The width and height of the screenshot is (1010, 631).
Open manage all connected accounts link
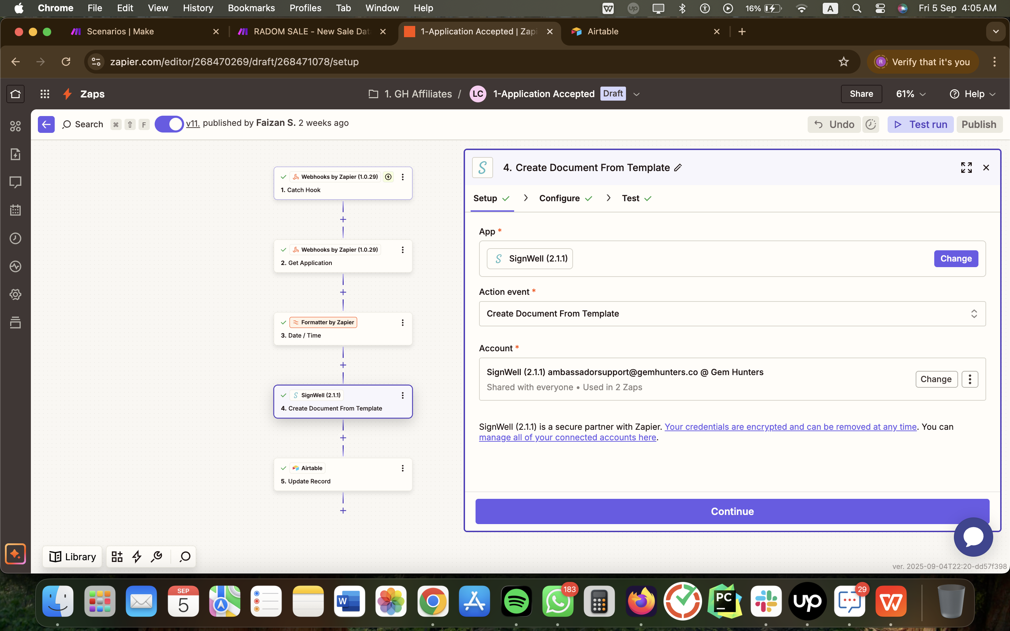click(x=568, y=437)
